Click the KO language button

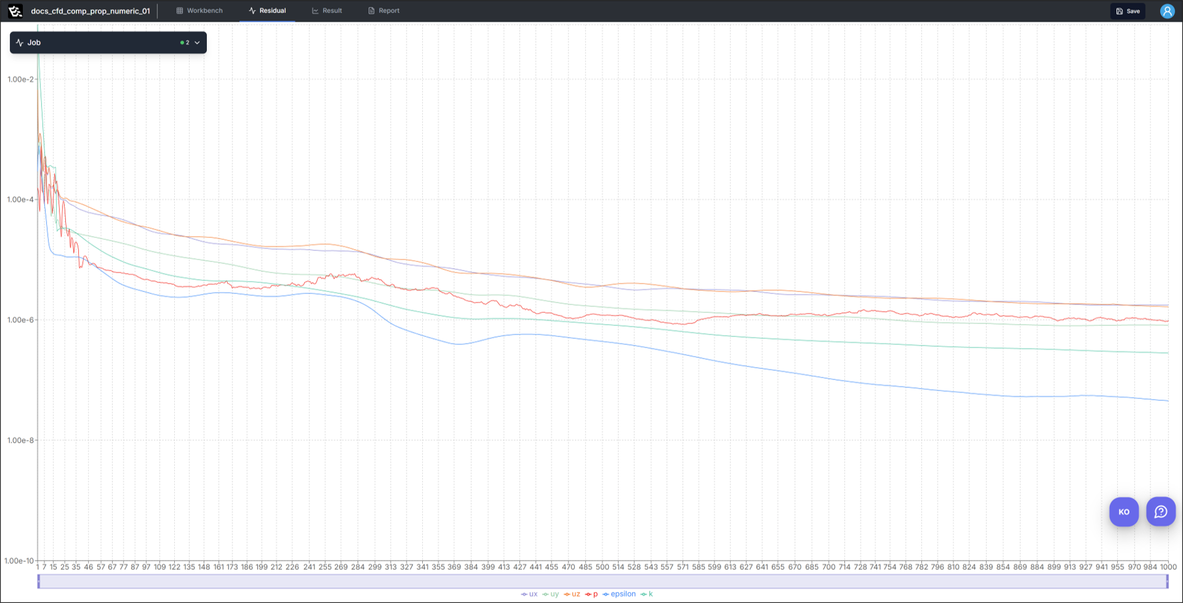click(1124, 512)
